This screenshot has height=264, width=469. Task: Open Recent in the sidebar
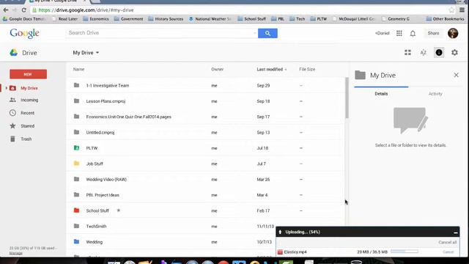pos(27,113)
